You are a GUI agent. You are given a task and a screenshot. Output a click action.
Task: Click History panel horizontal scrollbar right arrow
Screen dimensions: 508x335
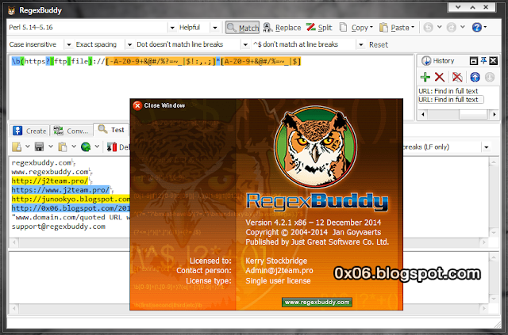pos(494,114)
